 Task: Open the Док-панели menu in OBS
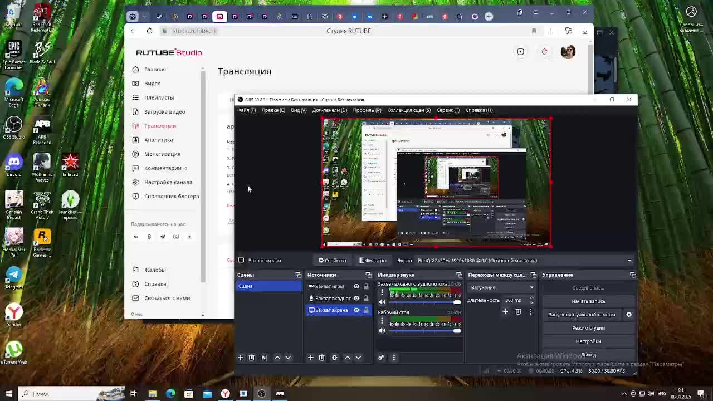(x=330, y=110)
